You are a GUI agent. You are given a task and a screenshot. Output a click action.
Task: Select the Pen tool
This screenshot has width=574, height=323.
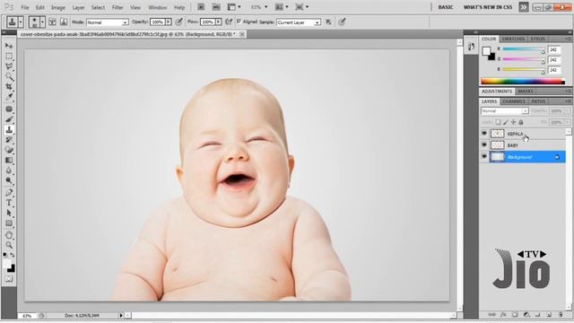9,193
